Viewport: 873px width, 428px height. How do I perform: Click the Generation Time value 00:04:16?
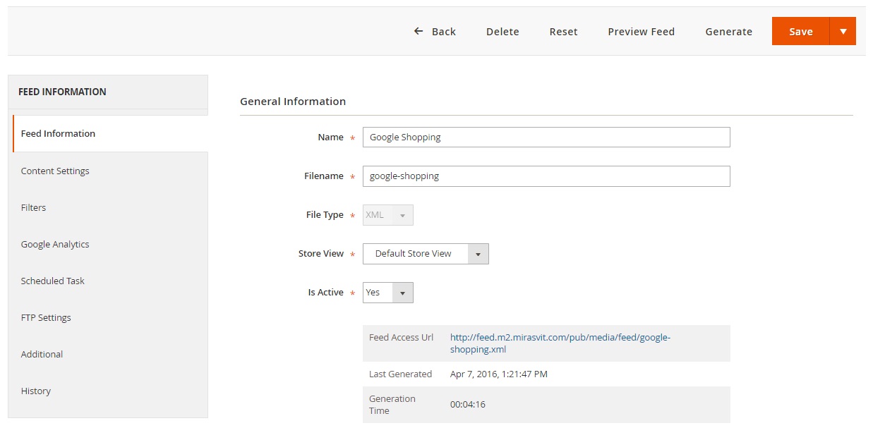[468, 405]
